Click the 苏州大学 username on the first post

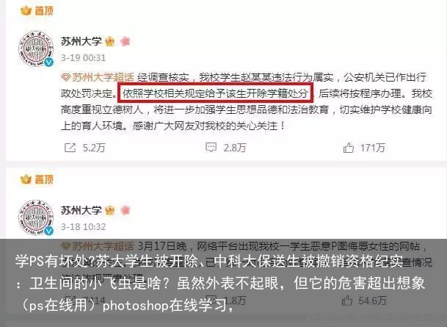(x=81, y=41)
